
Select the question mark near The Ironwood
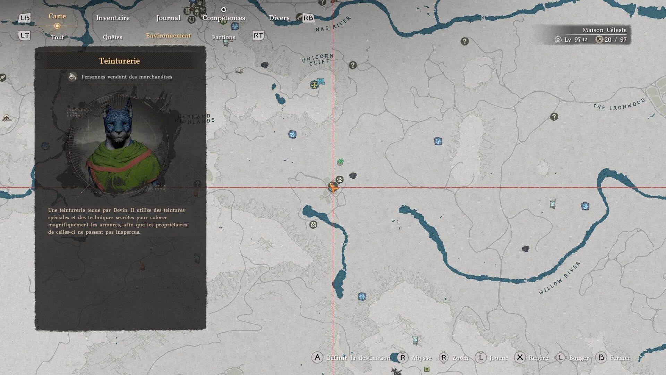click(554, 117)
